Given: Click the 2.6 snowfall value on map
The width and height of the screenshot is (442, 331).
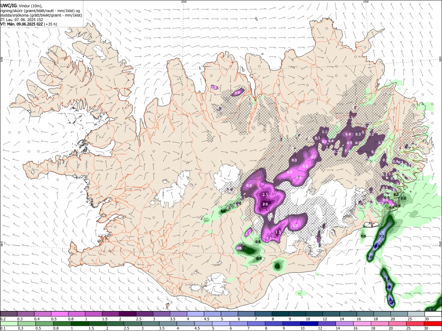Looking at the screenshot, I should coord(265,204).
